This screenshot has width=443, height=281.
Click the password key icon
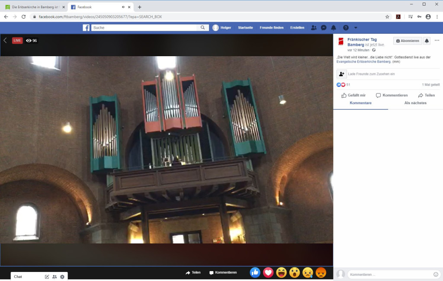pos(419,17)
